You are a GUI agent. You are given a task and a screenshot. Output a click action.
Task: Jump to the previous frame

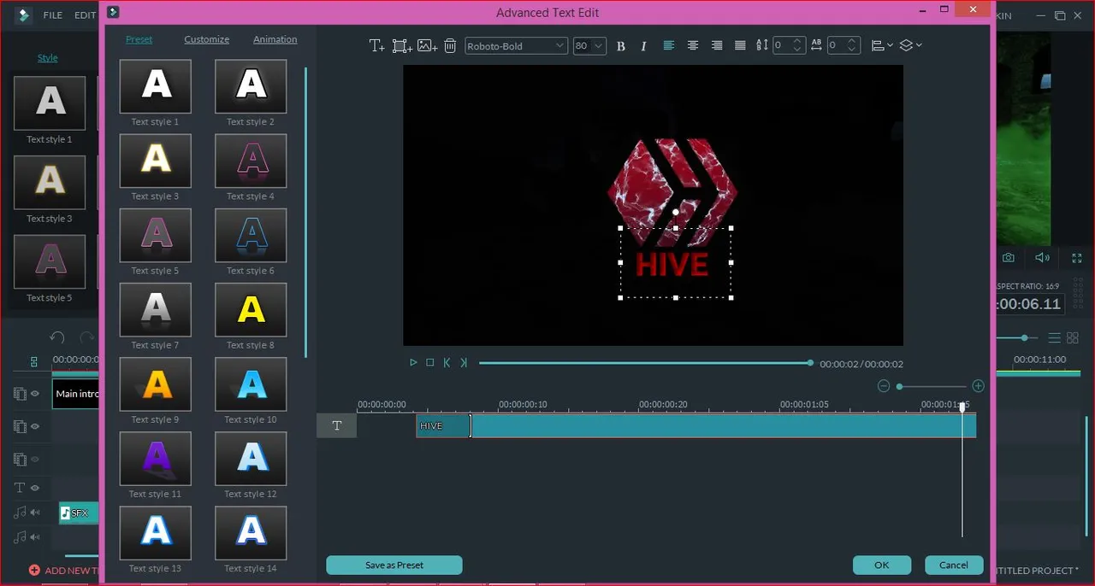447,363
